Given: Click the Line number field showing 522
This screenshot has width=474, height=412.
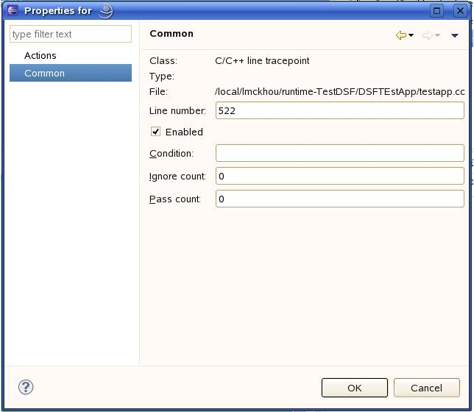Looking at the screenshot, I should (340, 110).
